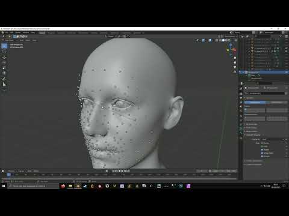This screenshot has width=289, height=216.
Task: Open the outliner filter funnel
Action: pyautogui.click(x=281, y=36)
